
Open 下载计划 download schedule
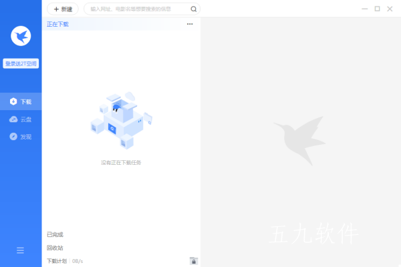click(x=57, y=261)
